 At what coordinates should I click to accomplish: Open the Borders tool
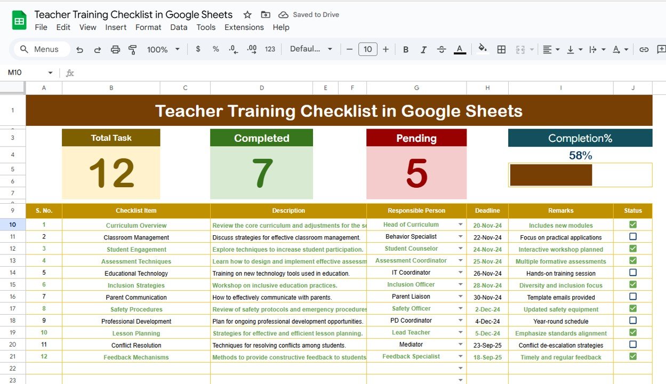coord(501,49)
